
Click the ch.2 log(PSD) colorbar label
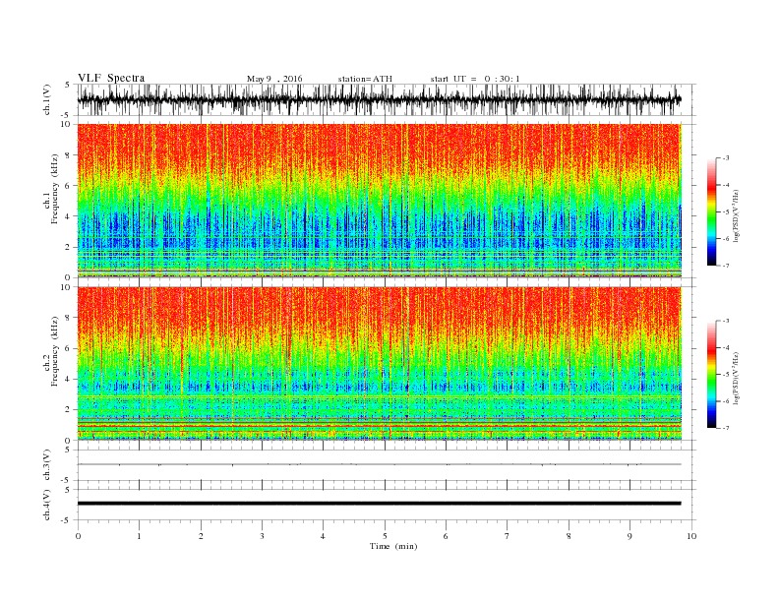click(x=736, y=378)
